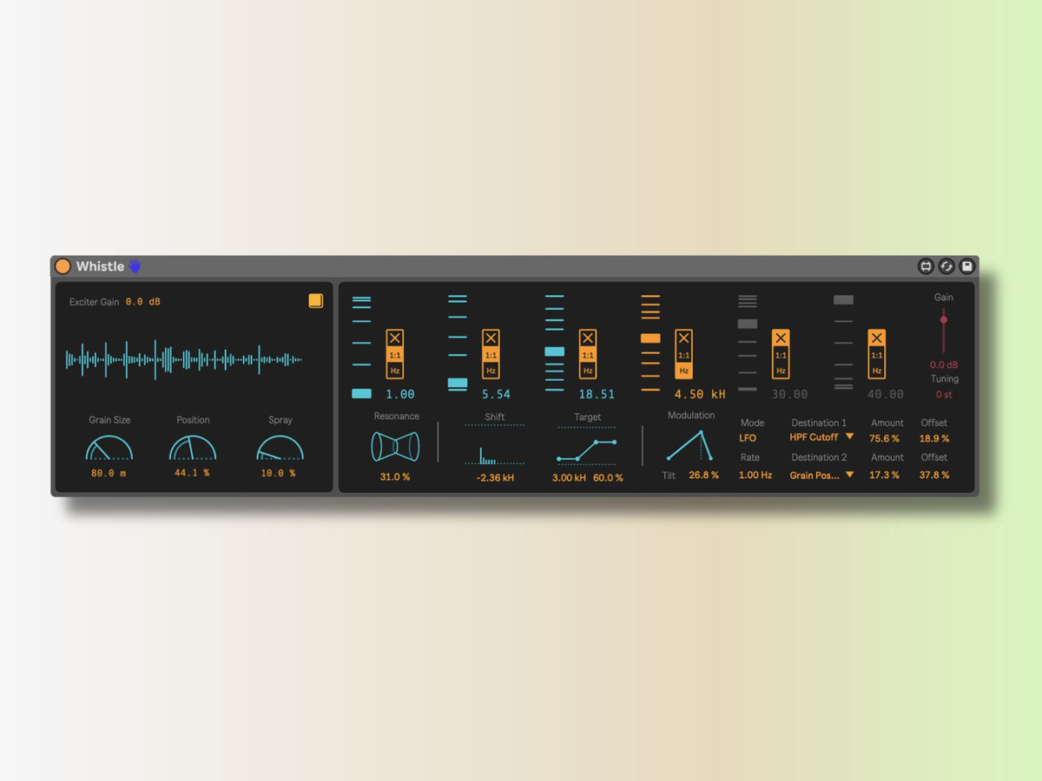Click the red Gain slider handle
The height and width of the screenshot is (781, 1042).
pyautogui.click(x=943, y=320)
